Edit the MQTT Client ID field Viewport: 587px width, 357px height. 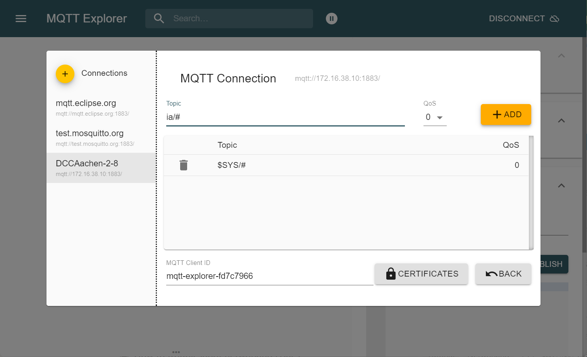[269, 276]
